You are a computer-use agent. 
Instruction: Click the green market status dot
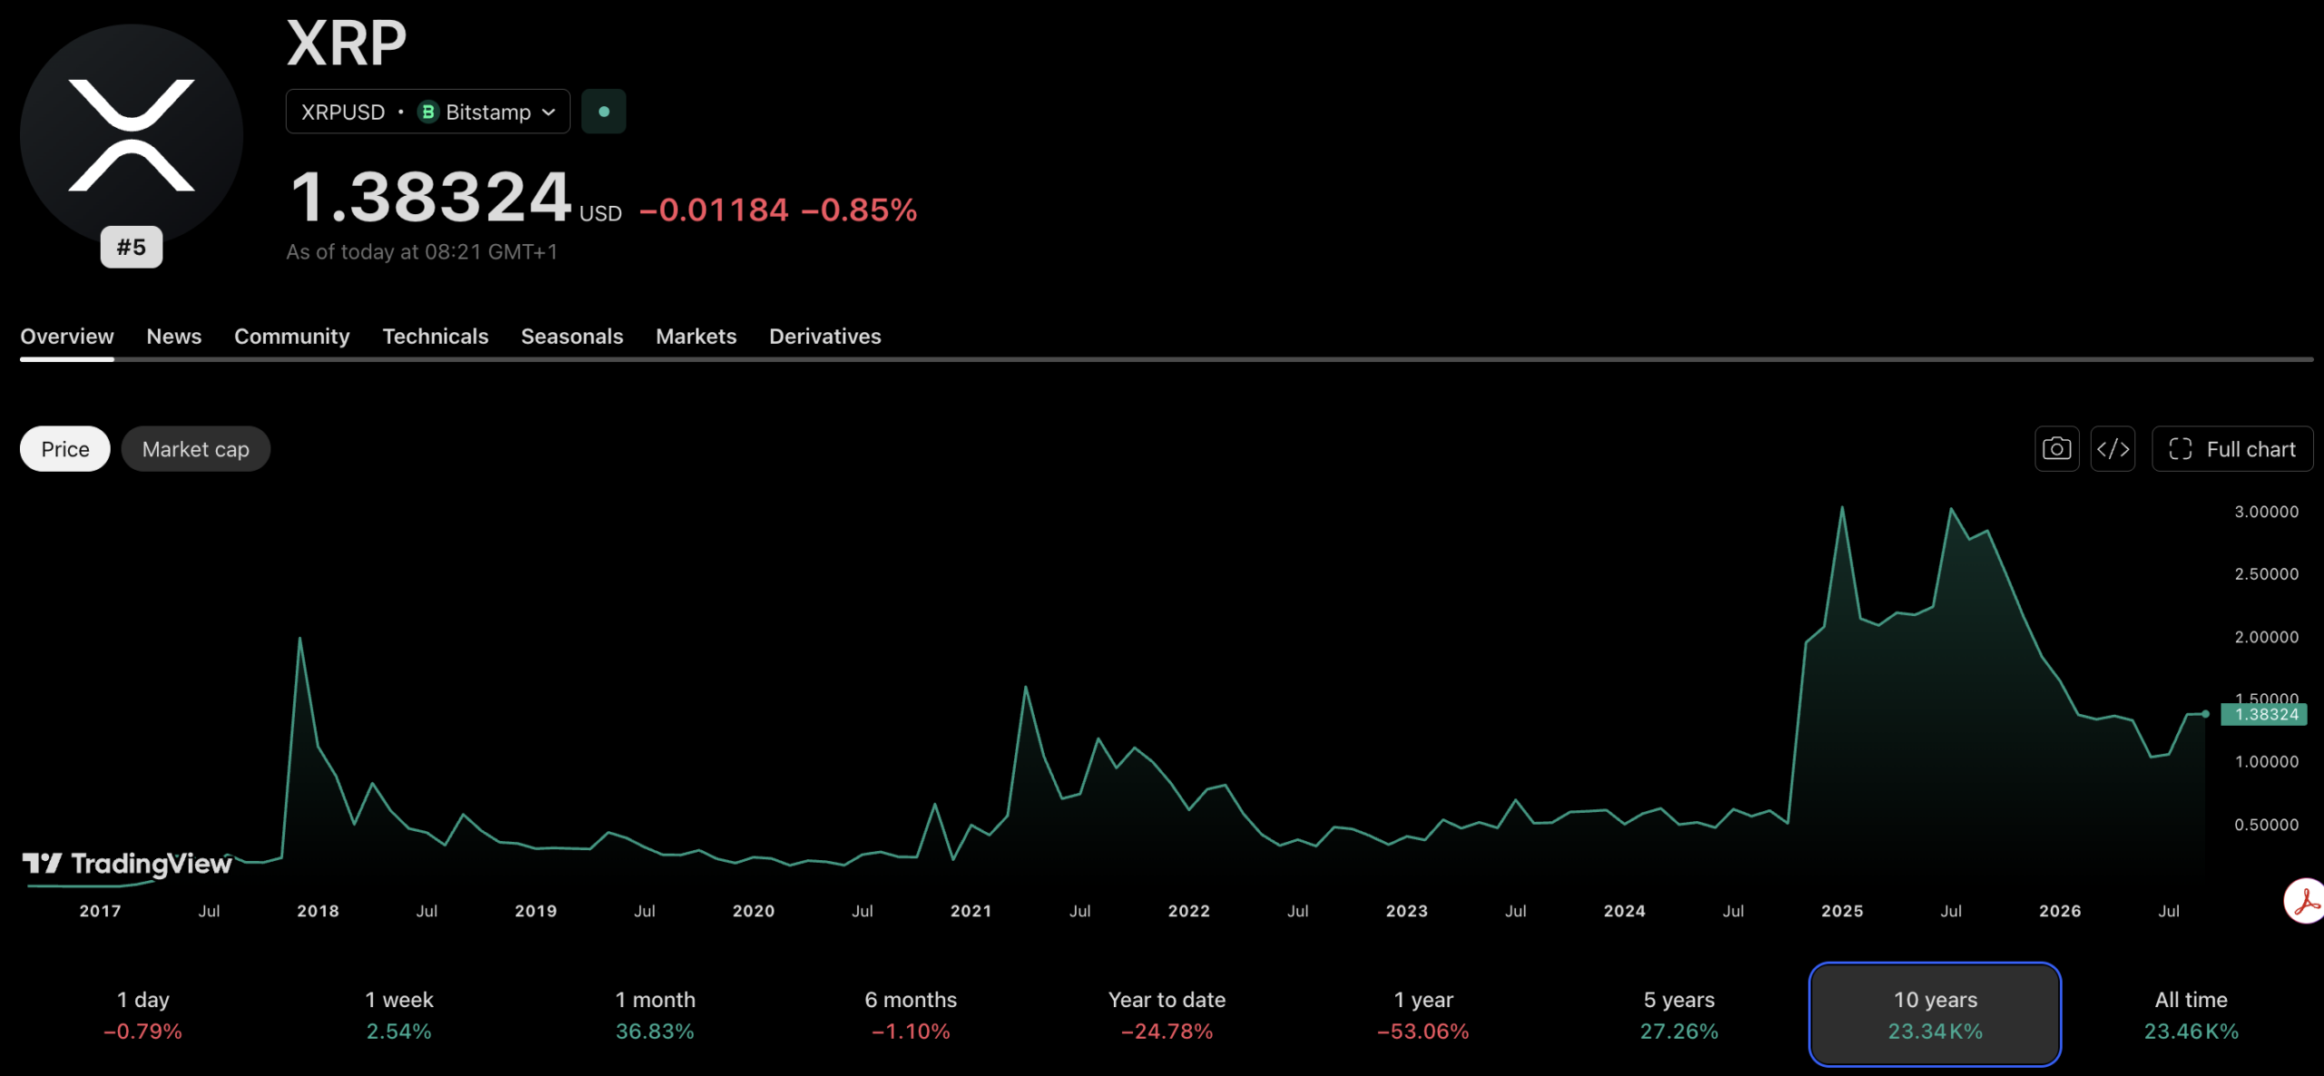(604, 112)
